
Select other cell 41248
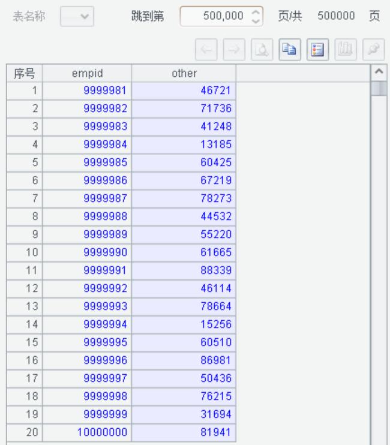184,127
